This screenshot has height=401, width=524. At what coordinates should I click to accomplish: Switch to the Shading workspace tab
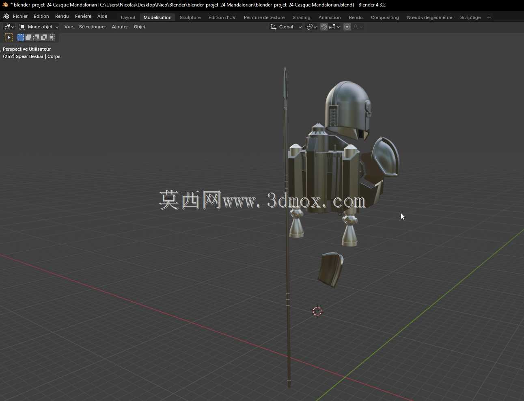coord(301,17)
